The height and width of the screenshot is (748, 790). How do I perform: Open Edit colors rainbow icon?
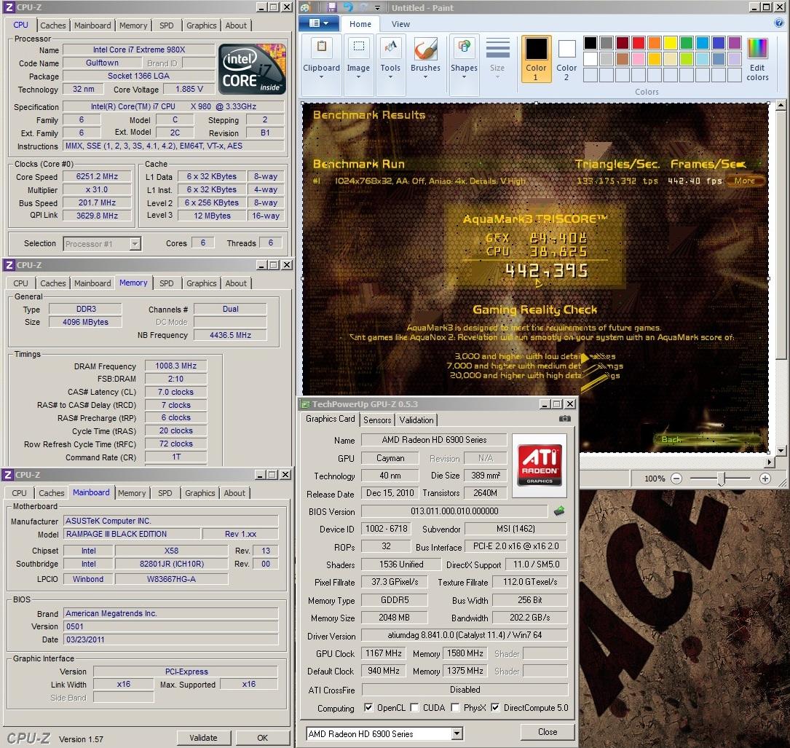click(757, 49)
